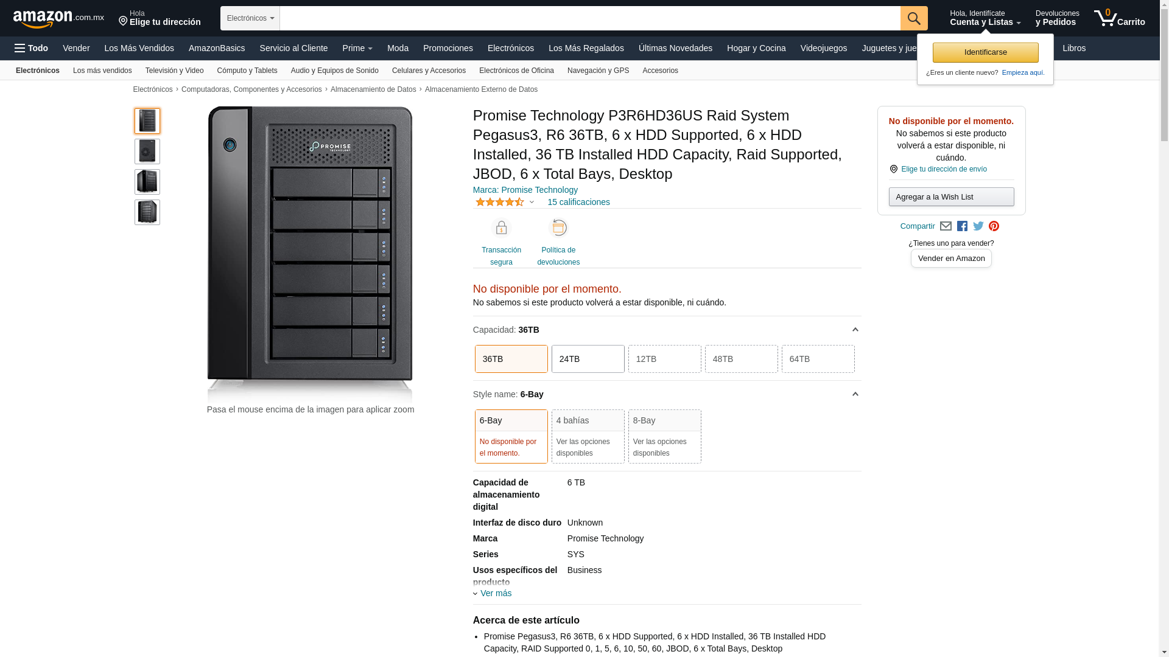Open the 15 calificaciones reviews link
The height and width of the screenshot is (657, 1169).
[578, 202]
